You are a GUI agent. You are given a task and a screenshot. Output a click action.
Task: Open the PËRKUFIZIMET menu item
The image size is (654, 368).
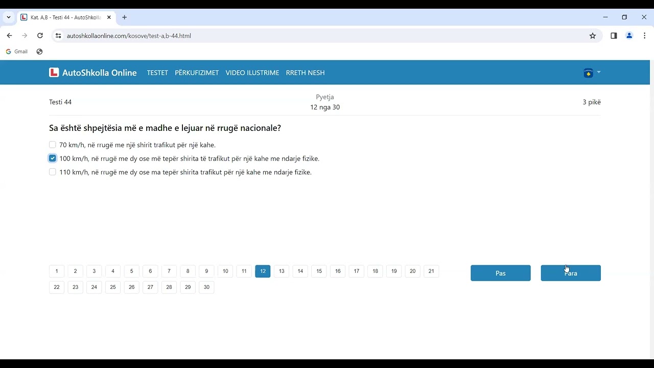197,73
